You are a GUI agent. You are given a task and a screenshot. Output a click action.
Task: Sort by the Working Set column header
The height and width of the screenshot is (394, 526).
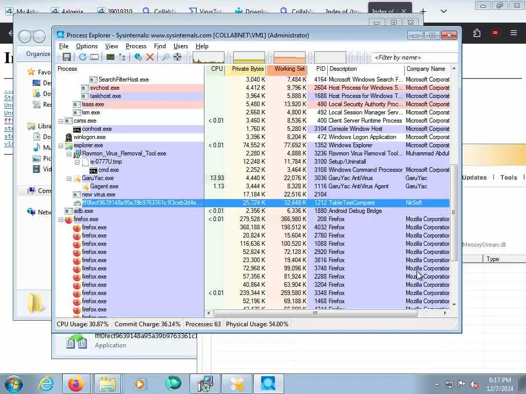pyautogui.click(x=287, y=69)
